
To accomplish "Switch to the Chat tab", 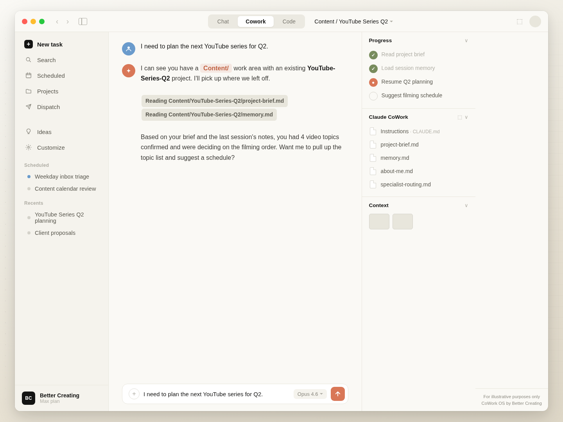I will click(x=223, y=21).
